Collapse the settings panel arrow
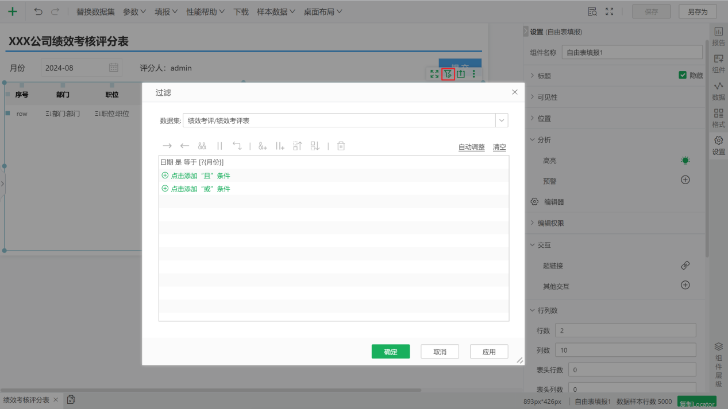Screen dimensions: 728x409 click(525, 32)
